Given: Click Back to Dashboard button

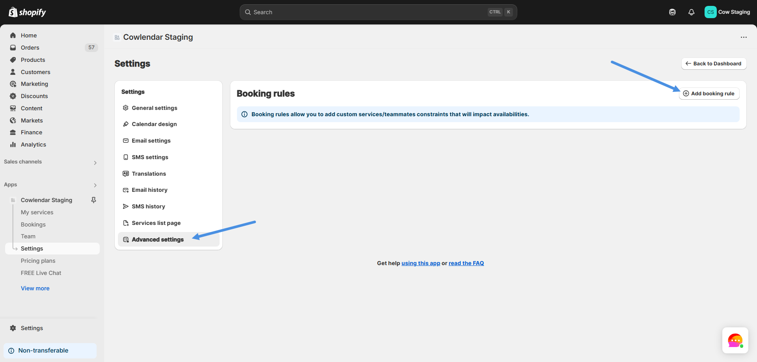Looking at the screenshot, I should coord(714,63).
